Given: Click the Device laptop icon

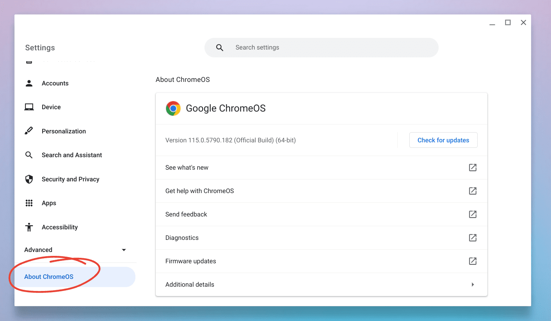Looking at the screenshot, I should click(29, 107).
